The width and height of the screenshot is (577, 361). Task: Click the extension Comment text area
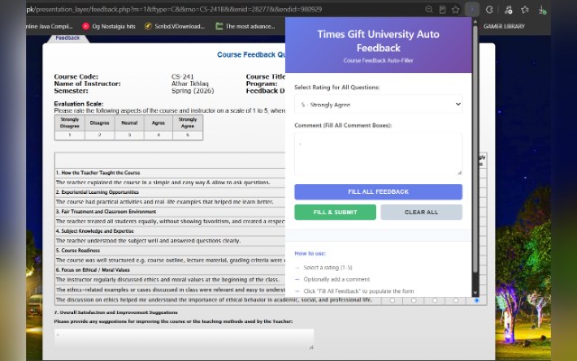pos(379,154)
